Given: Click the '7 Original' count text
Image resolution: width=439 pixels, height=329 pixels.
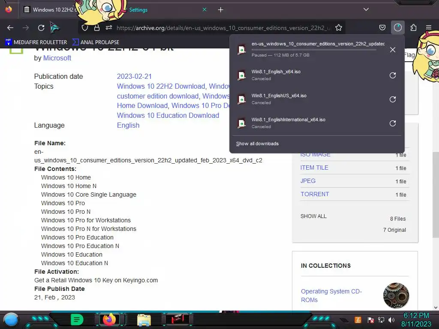Looking at the screenshot, I should [394, 230].
